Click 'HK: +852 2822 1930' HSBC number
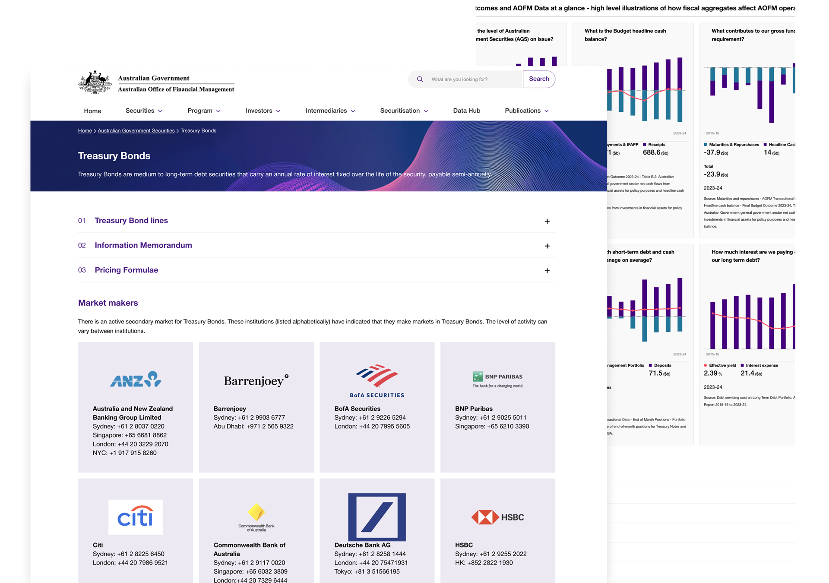The height and width of the screenshot is (583, 829). click(484, 563)
